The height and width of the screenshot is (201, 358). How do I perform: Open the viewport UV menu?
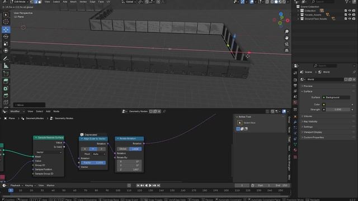[x=109, y=2]
